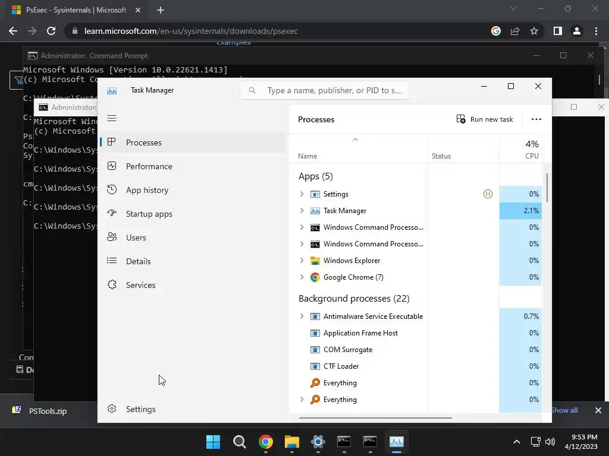The height and width of the screenshot is (456, 609).
Task: Select the CTF Loader process row
Action: point(416,366)
